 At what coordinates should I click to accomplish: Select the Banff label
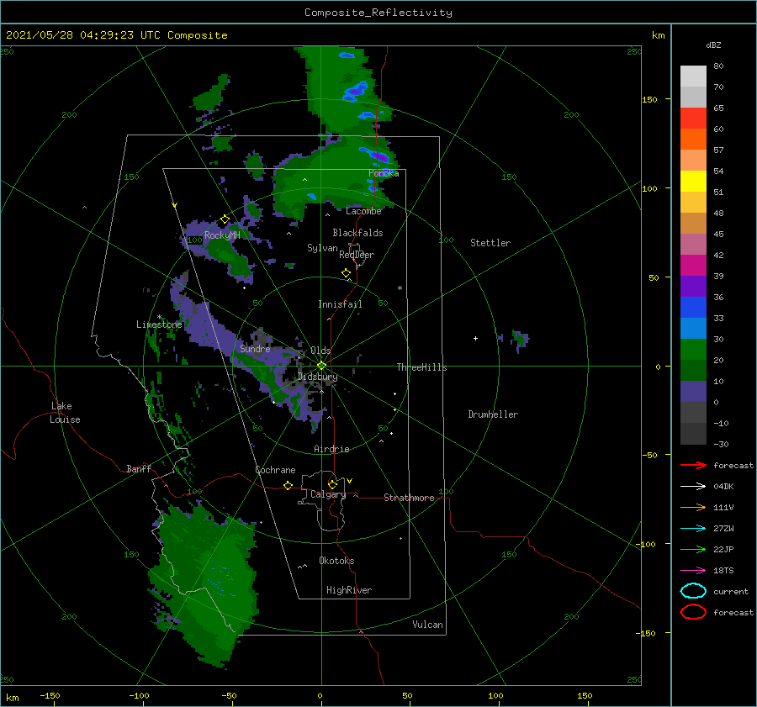(x=139, y=468)
